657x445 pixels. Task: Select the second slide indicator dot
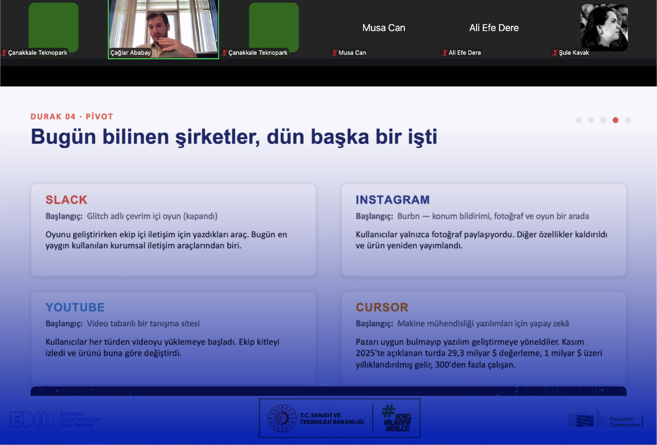point(591,120)
